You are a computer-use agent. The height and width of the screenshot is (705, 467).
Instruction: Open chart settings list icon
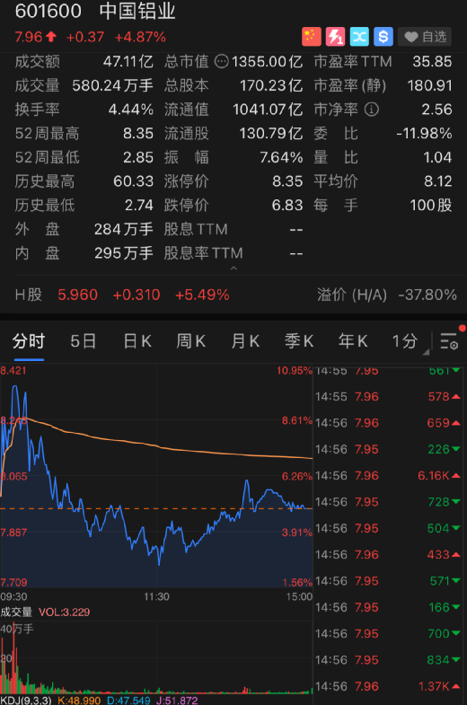tap(449, 341)
